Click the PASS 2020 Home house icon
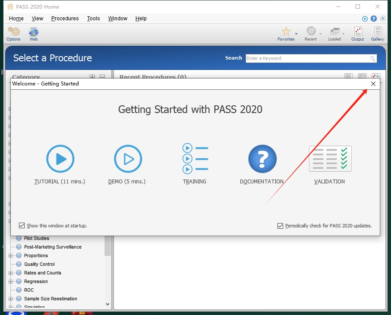 (x=10, y=6)
